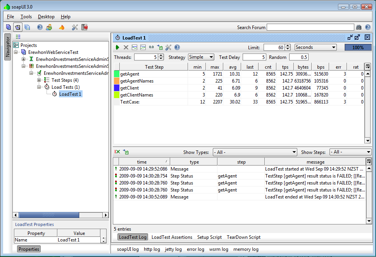The height and width of the screenshot is (257, 376).
Task: Reset LoadTest statistics
Action: pyautogui.click(x=151, y=47)
